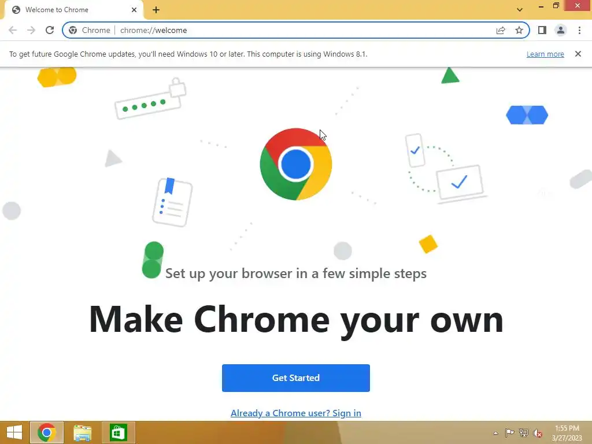Minimize the Chrome window
The image size is (592, 444).
(x=541, y=6)
